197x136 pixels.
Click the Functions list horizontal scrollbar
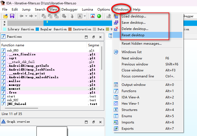click(21, 108)
